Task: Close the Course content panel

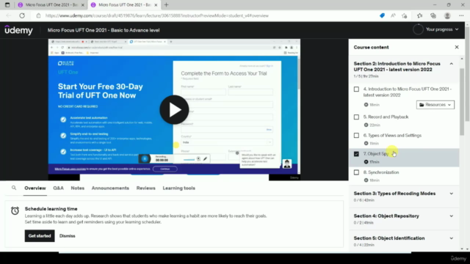Action: 457,47
